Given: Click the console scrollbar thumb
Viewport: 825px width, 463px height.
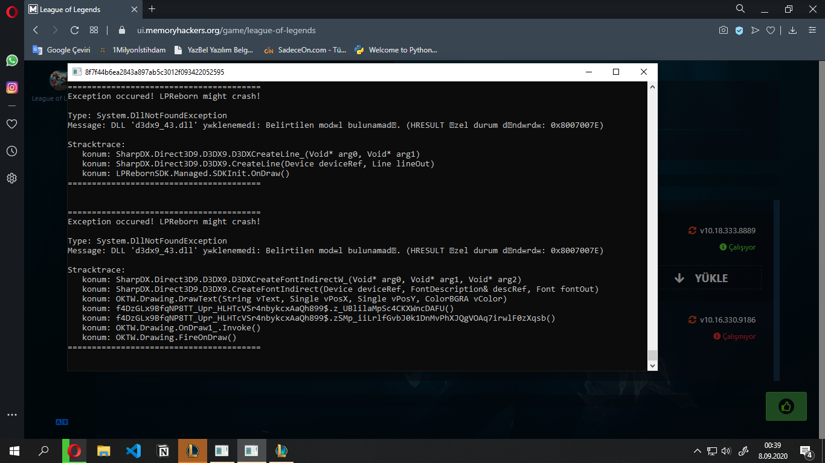Looking at the screenshot, I should [652, 355].
